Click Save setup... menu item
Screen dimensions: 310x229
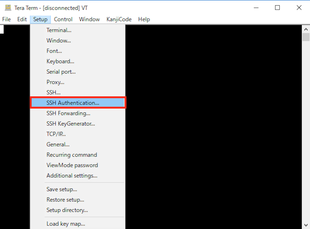[x=62, y=189]
